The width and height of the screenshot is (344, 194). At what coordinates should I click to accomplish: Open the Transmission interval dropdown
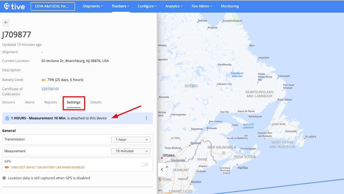[x=131, y=140]
